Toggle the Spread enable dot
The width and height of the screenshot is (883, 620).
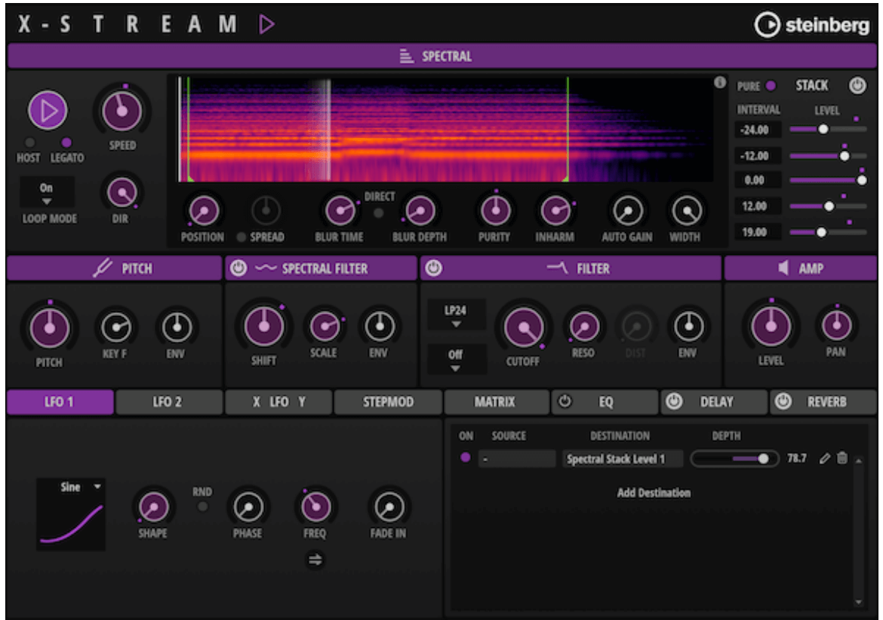click(241, 237)
